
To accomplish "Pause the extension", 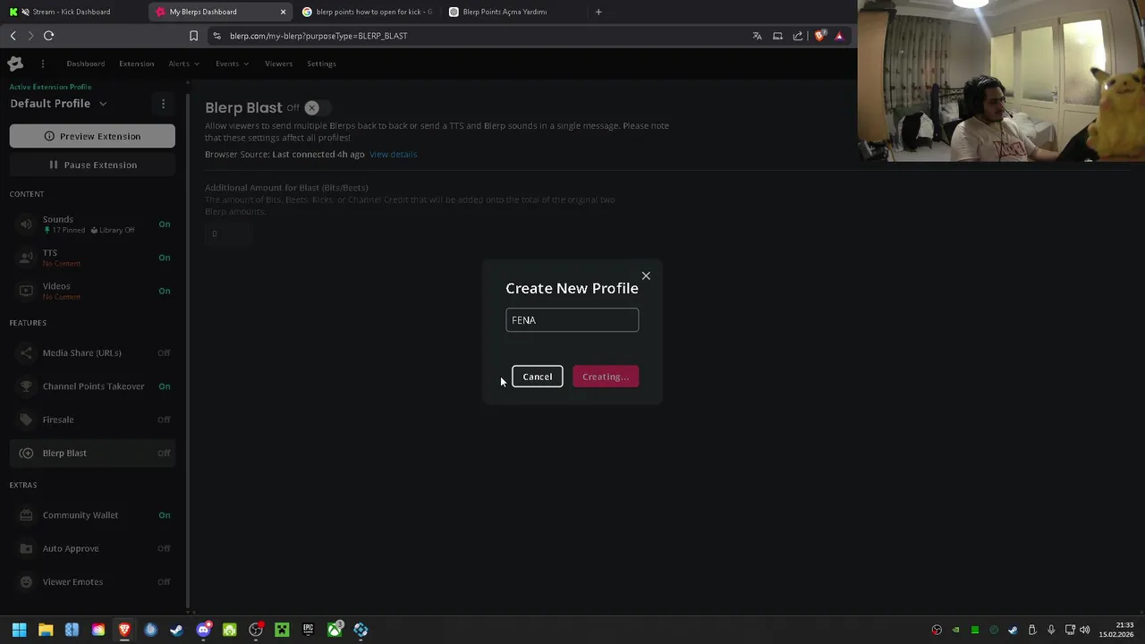I will [x=92, y=165].
